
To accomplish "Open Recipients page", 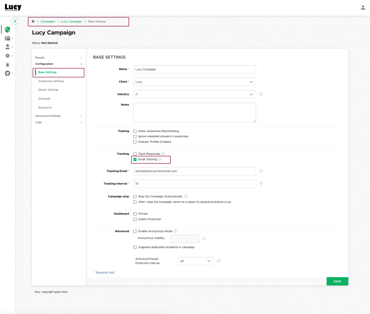I will [45, 107].
